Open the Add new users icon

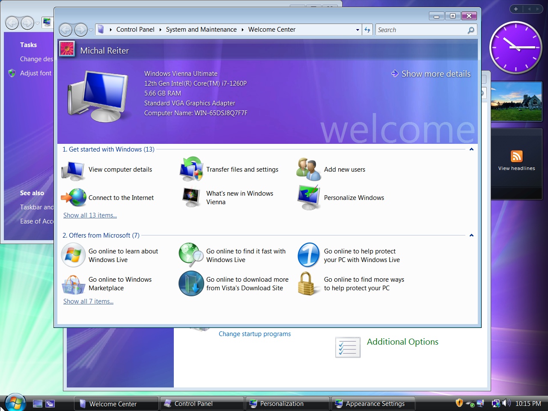pos(308,170)
